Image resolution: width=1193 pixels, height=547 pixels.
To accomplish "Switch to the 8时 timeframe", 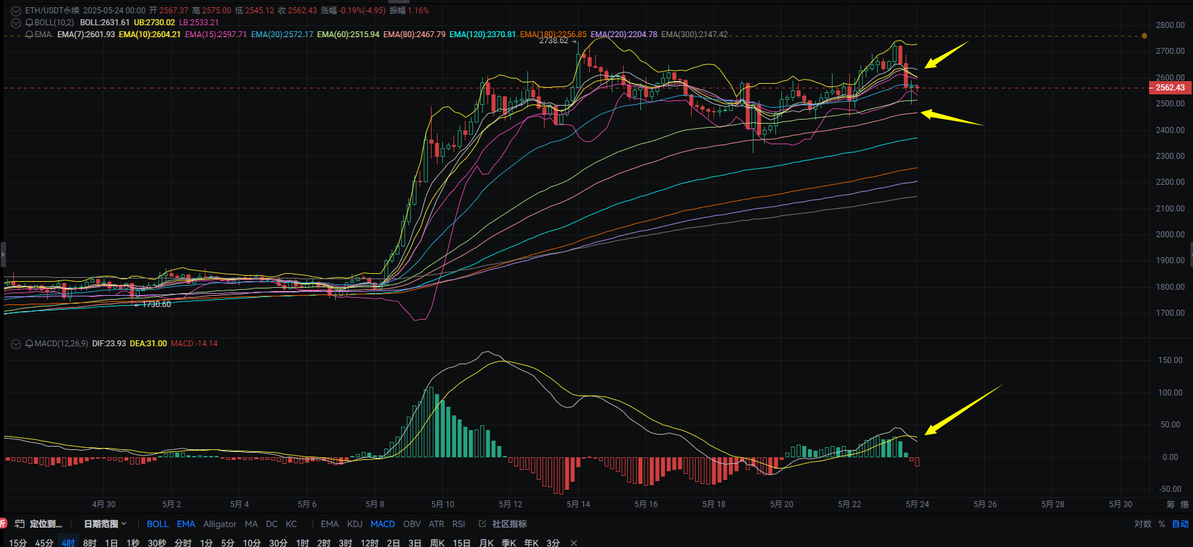I will pyautogui.click(x=90, y=543).
